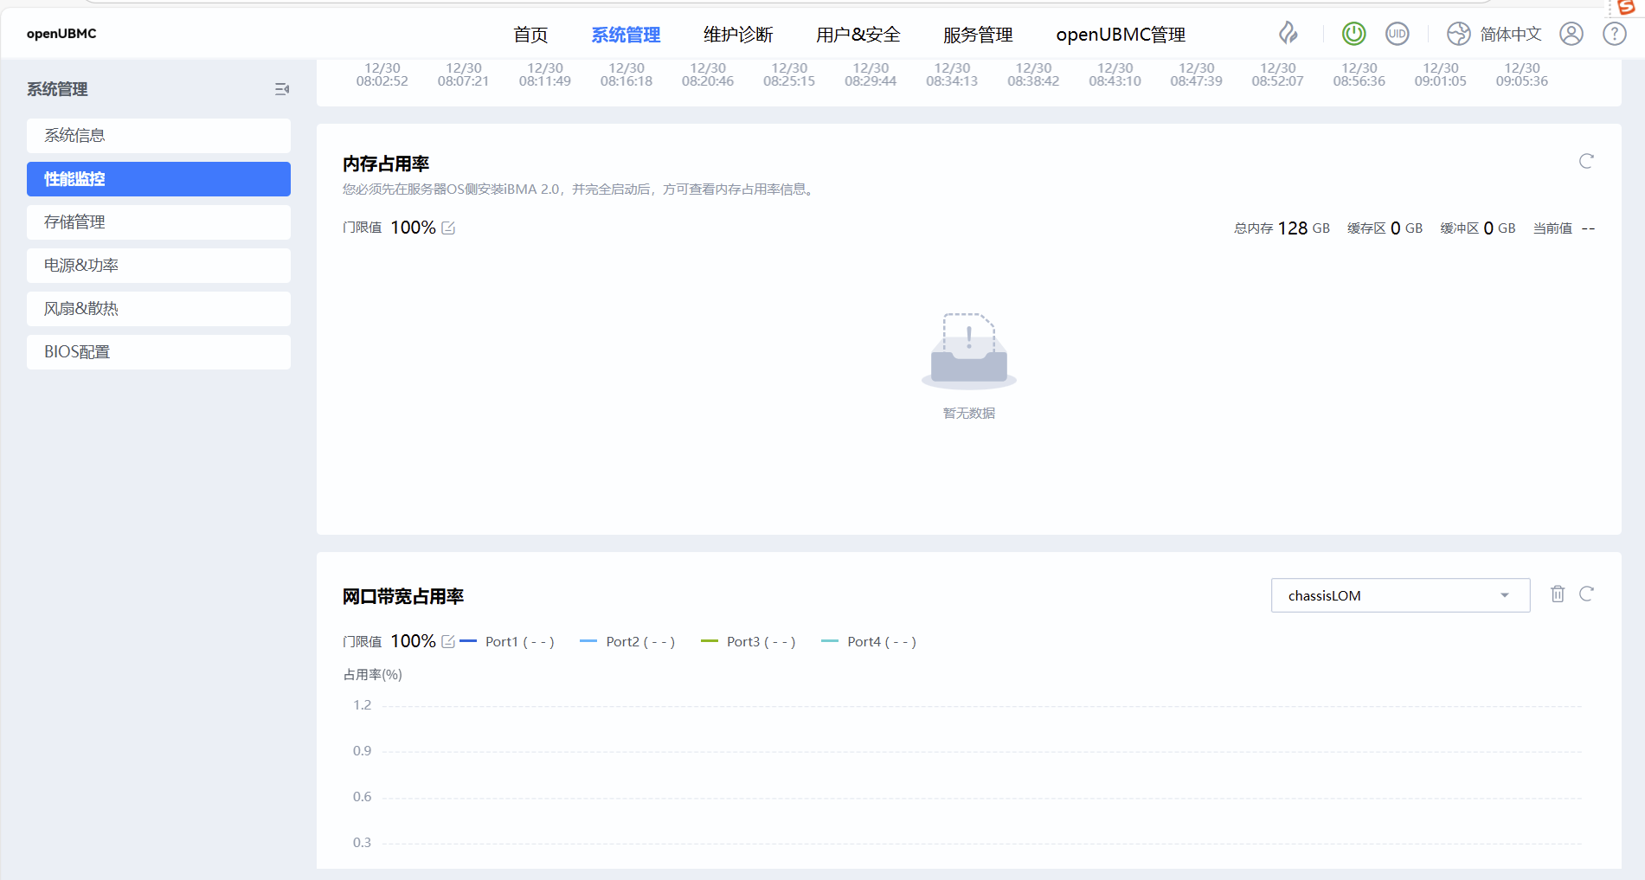Go to 存储管理 in the sidebar
Image resolution: width=1645 pixels, height=880 pixels.
(x=158, y=222)
